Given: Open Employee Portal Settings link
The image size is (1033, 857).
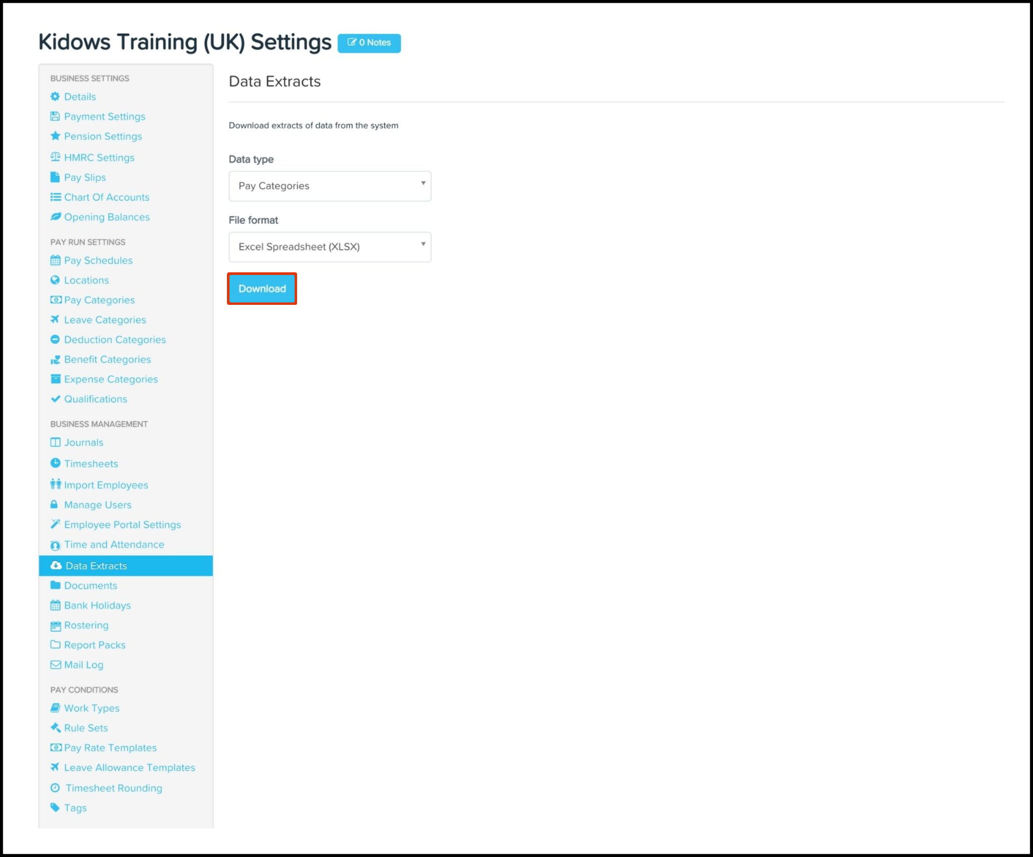Looking at the screenshot, I should pyautogui.click(x=122, y=525).
